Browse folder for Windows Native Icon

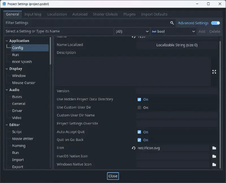tap(214, 164)
